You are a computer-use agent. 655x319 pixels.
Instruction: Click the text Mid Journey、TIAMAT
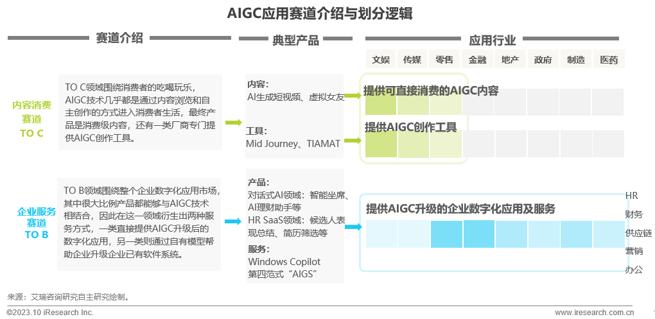(293, 144)
